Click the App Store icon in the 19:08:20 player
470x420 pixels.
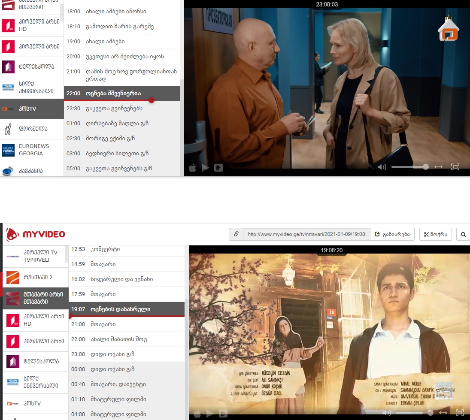197,414
